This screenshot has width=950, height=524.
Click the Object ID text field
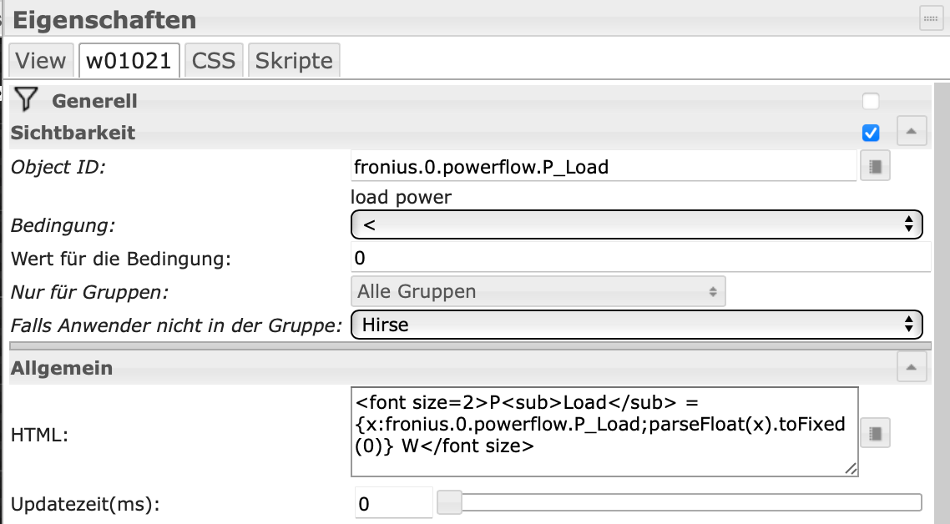coord(604,167)
